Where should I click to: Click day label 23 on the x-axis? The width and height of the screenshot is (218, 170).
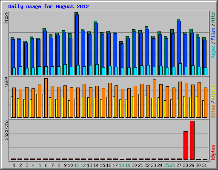[153, 165]
